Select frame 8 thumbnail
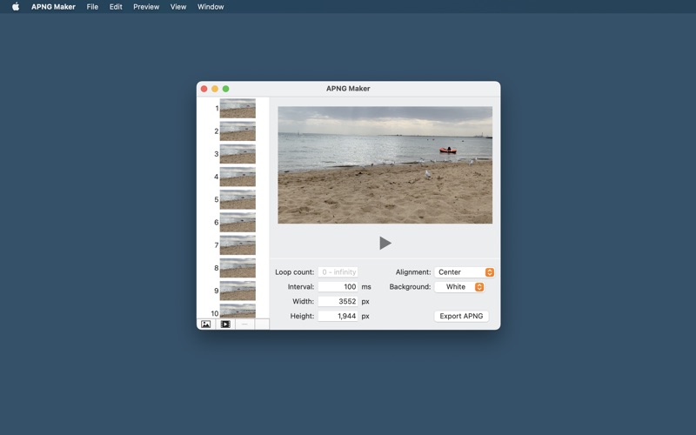The image size is (696, 435). 238,268
